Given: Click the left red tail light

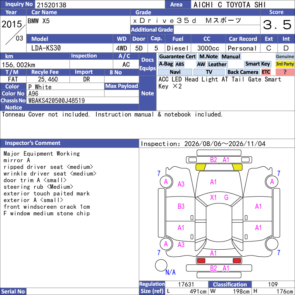Looking at the screenshot, I should [201, 260].
